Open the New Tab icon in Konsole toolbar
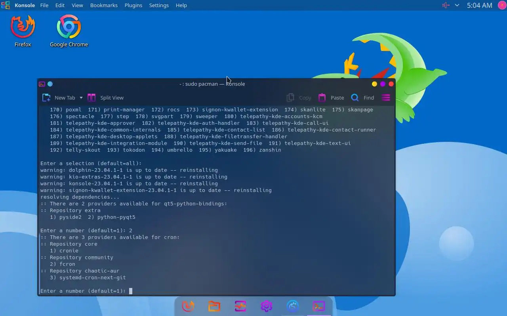 [46, 98]
